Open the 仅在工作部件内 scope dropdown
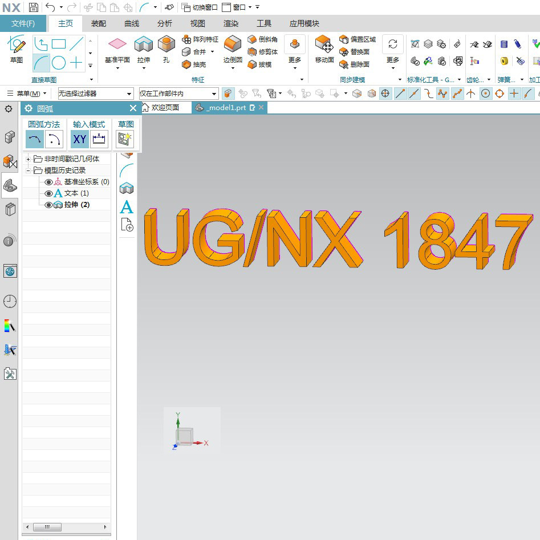540x540 pixels. (178, 94)
